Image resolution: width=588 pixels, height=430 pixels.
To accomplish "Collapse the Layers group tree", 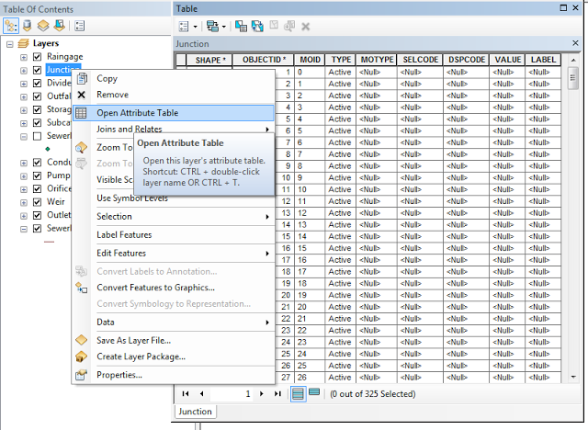I will click(x=10, y=43).
